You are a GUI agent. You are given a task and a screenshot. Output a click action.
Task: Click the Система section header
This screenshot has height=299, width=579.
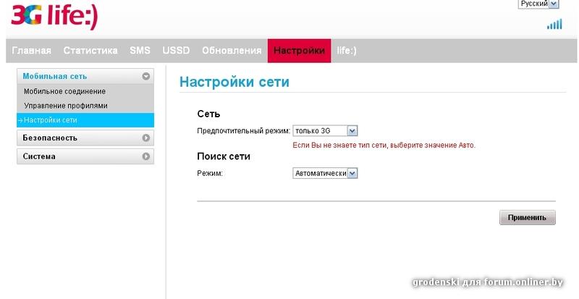(x=85, y=156)
